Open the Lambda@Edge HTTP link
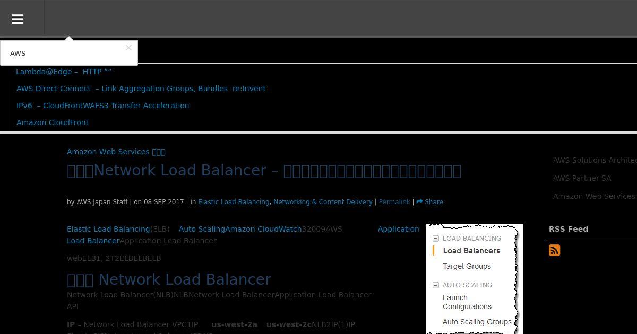Image resolution: width=637 pixels, height=334 pixels. pos(64,72)
